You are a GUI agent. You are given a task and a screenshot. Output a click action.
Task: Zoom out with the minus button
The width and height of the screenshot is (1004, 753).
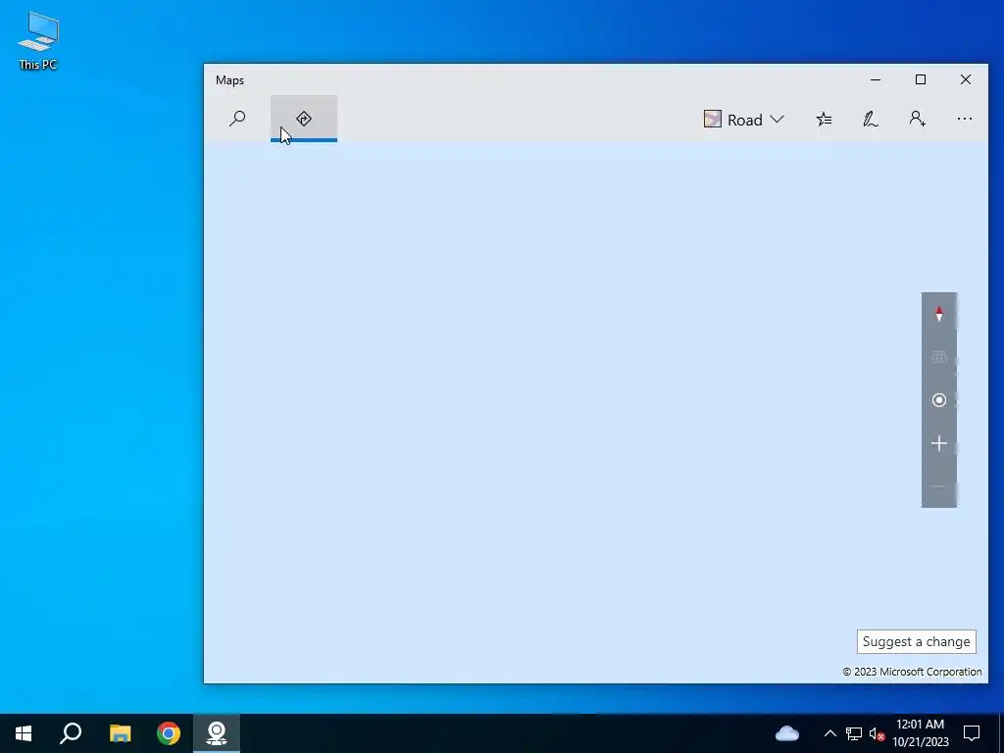point(938,486)
